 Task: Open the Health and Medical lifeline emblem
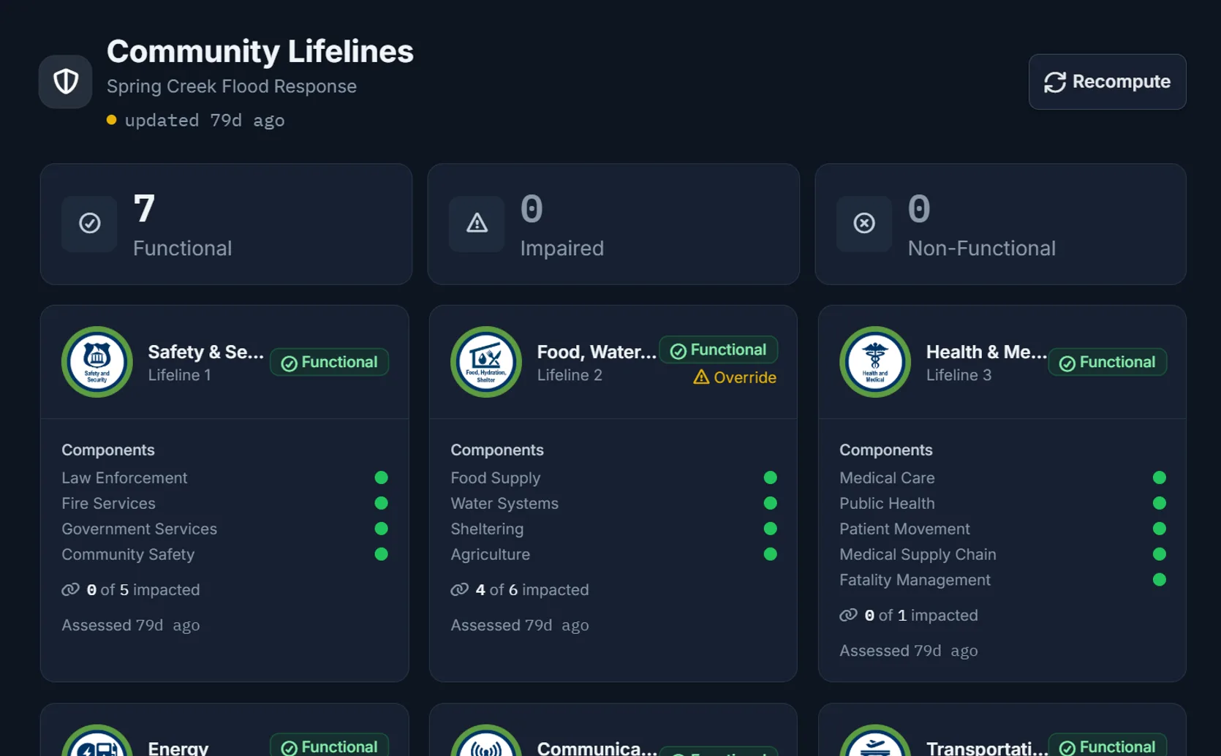[874, 362]
